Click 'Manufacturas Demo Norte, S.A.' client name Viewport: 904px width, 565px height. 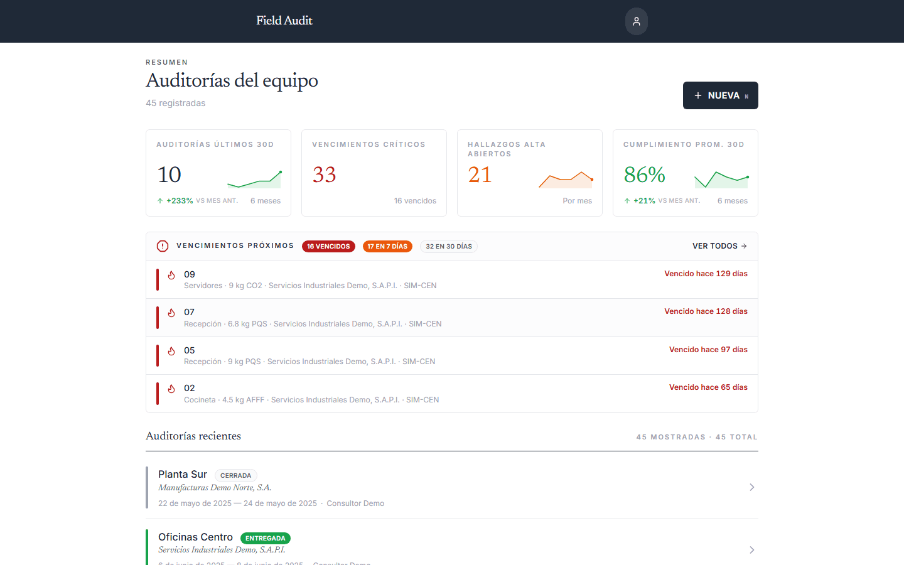[x=215, y=488]
